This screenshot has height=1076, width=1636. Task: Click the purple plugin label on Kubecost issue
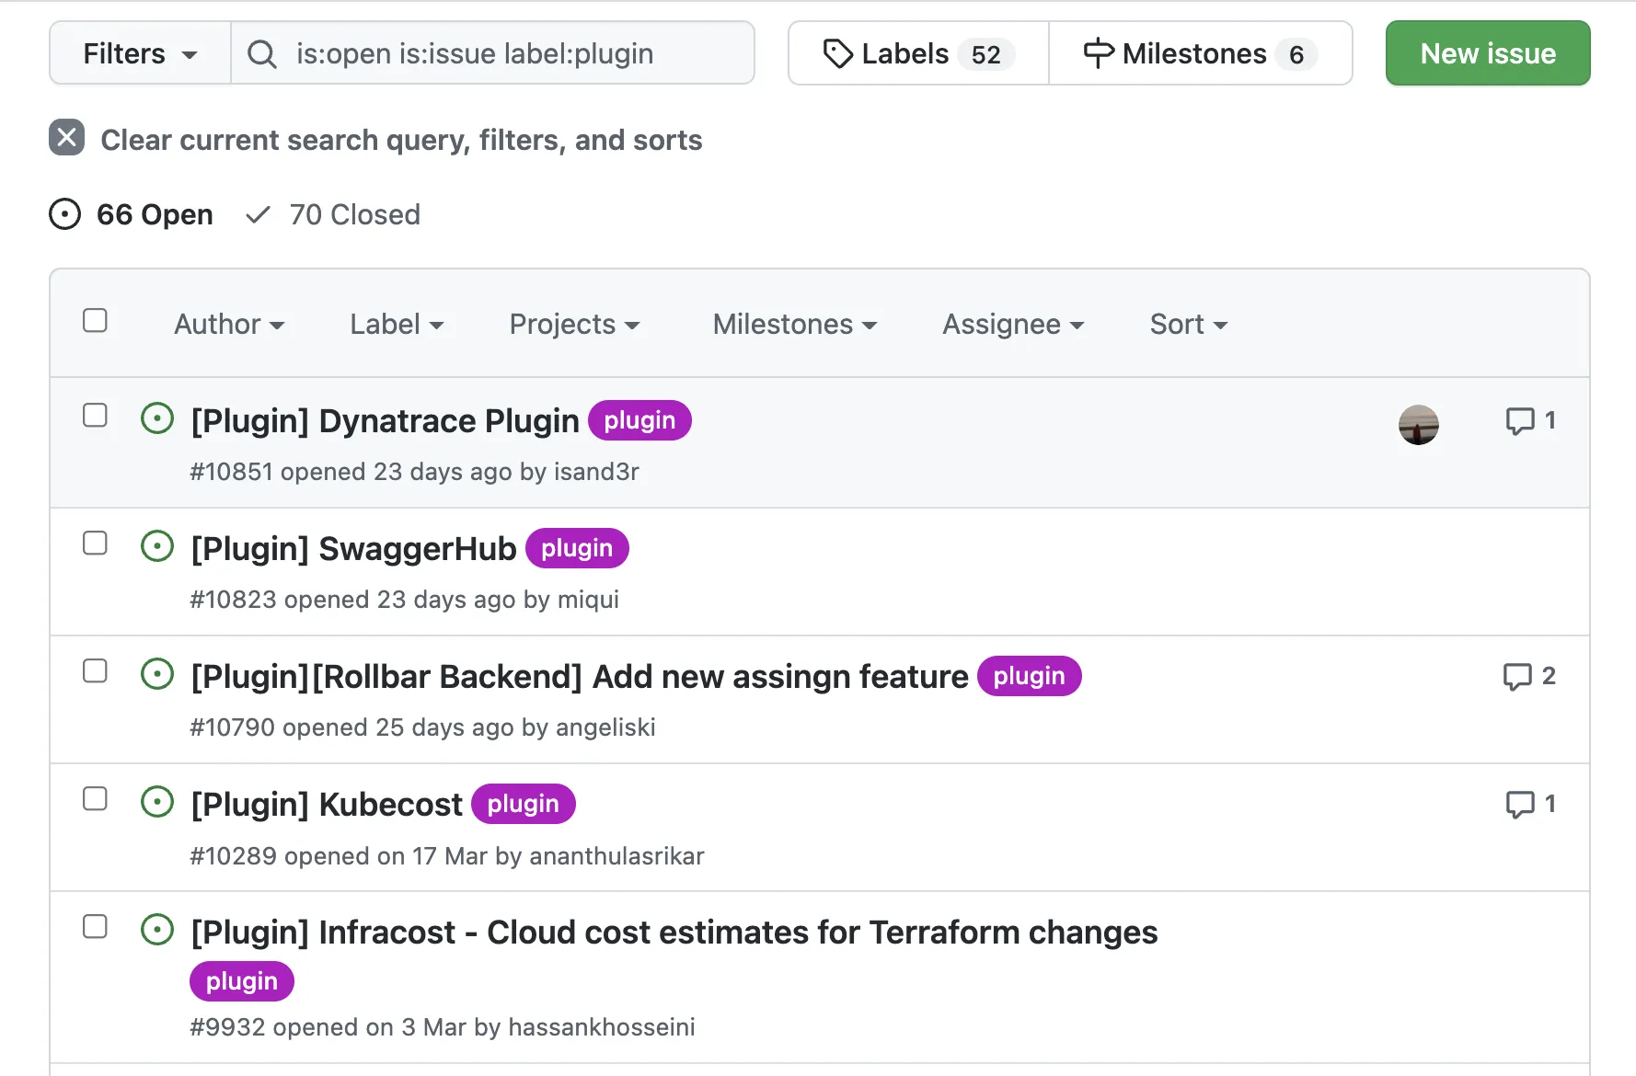[x=523, y=803]
